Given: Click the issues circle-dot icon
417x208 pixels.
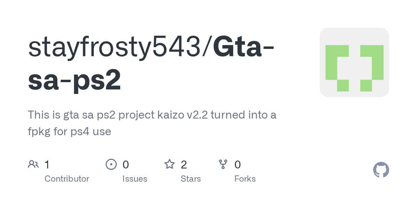Looking at the screenshot, I should tap(111, 164).
